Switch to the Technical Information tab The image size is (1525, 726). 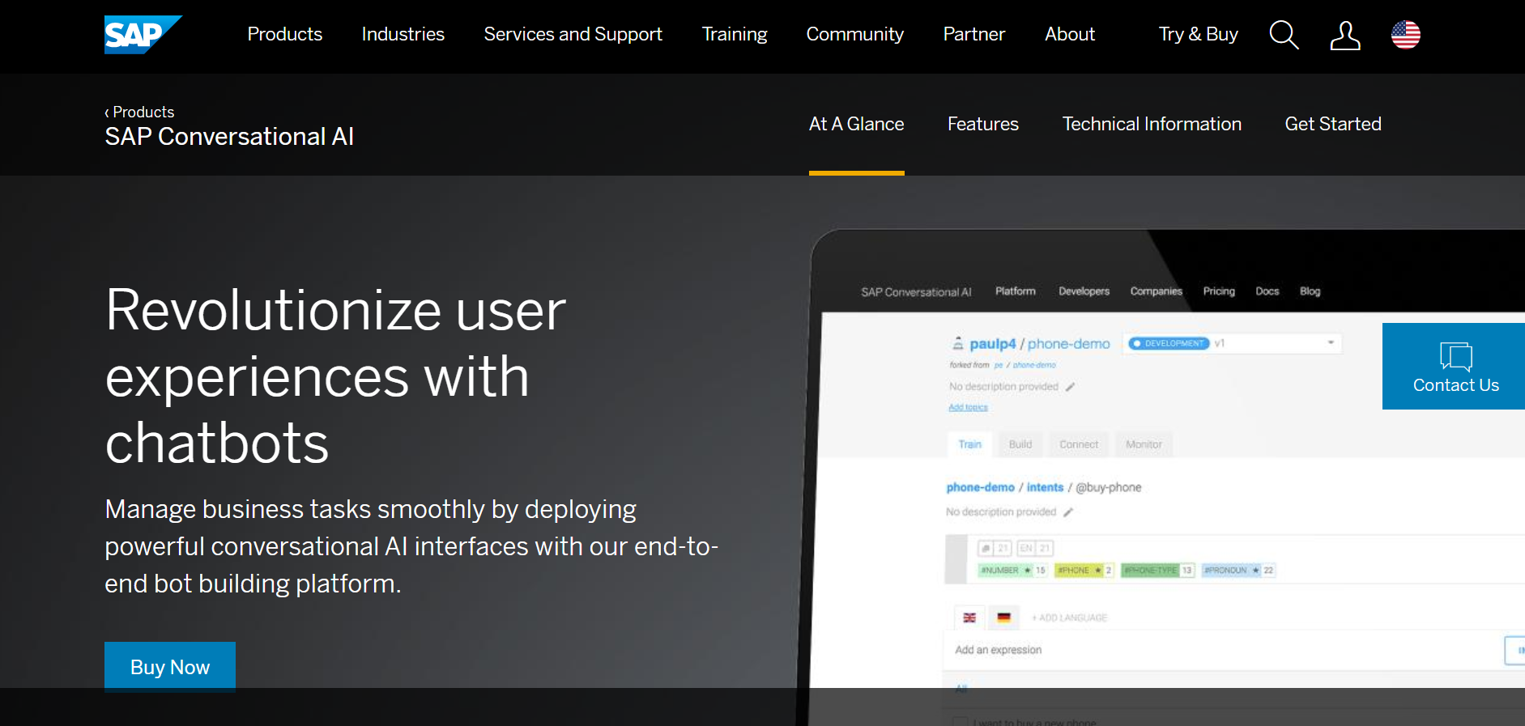[1152, 124]
